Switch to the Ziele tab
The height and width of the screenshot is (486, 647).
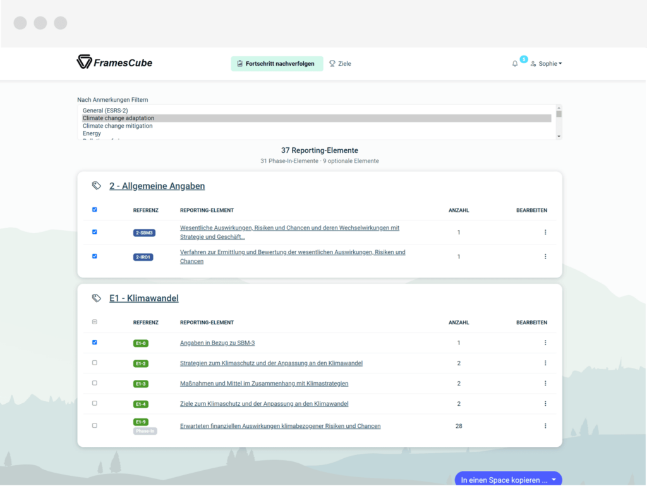pyautogui.click(x=341, y=64)
